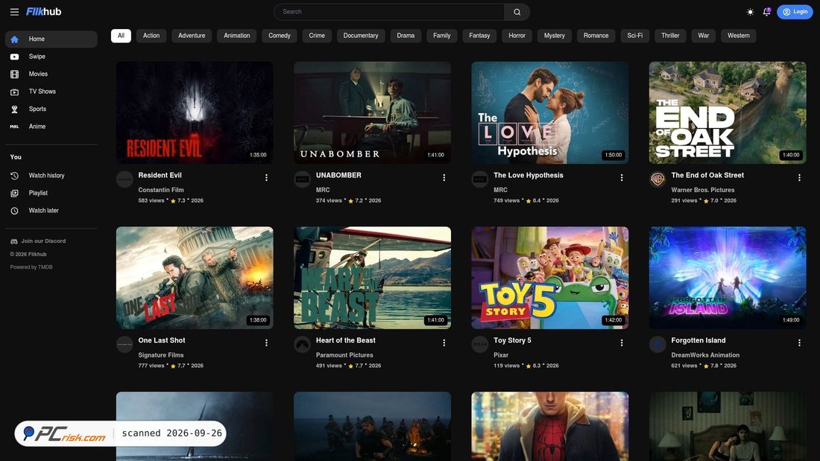This screenshot has height=461, width=820.
Task: Filter by Sci-Fi genre
Action: pyautogui.click(x=635, y=36)
